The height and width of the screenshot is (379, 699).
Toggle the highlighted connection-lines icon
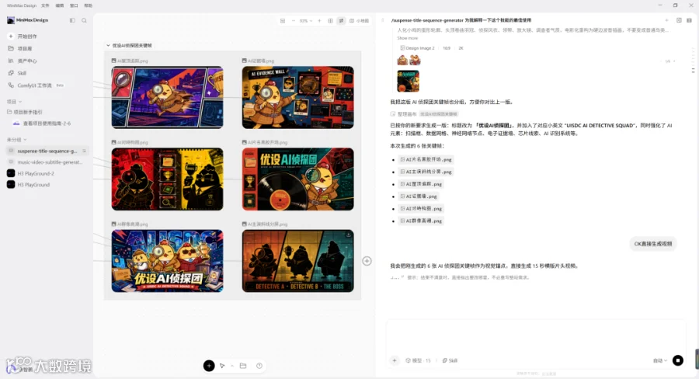341,21
